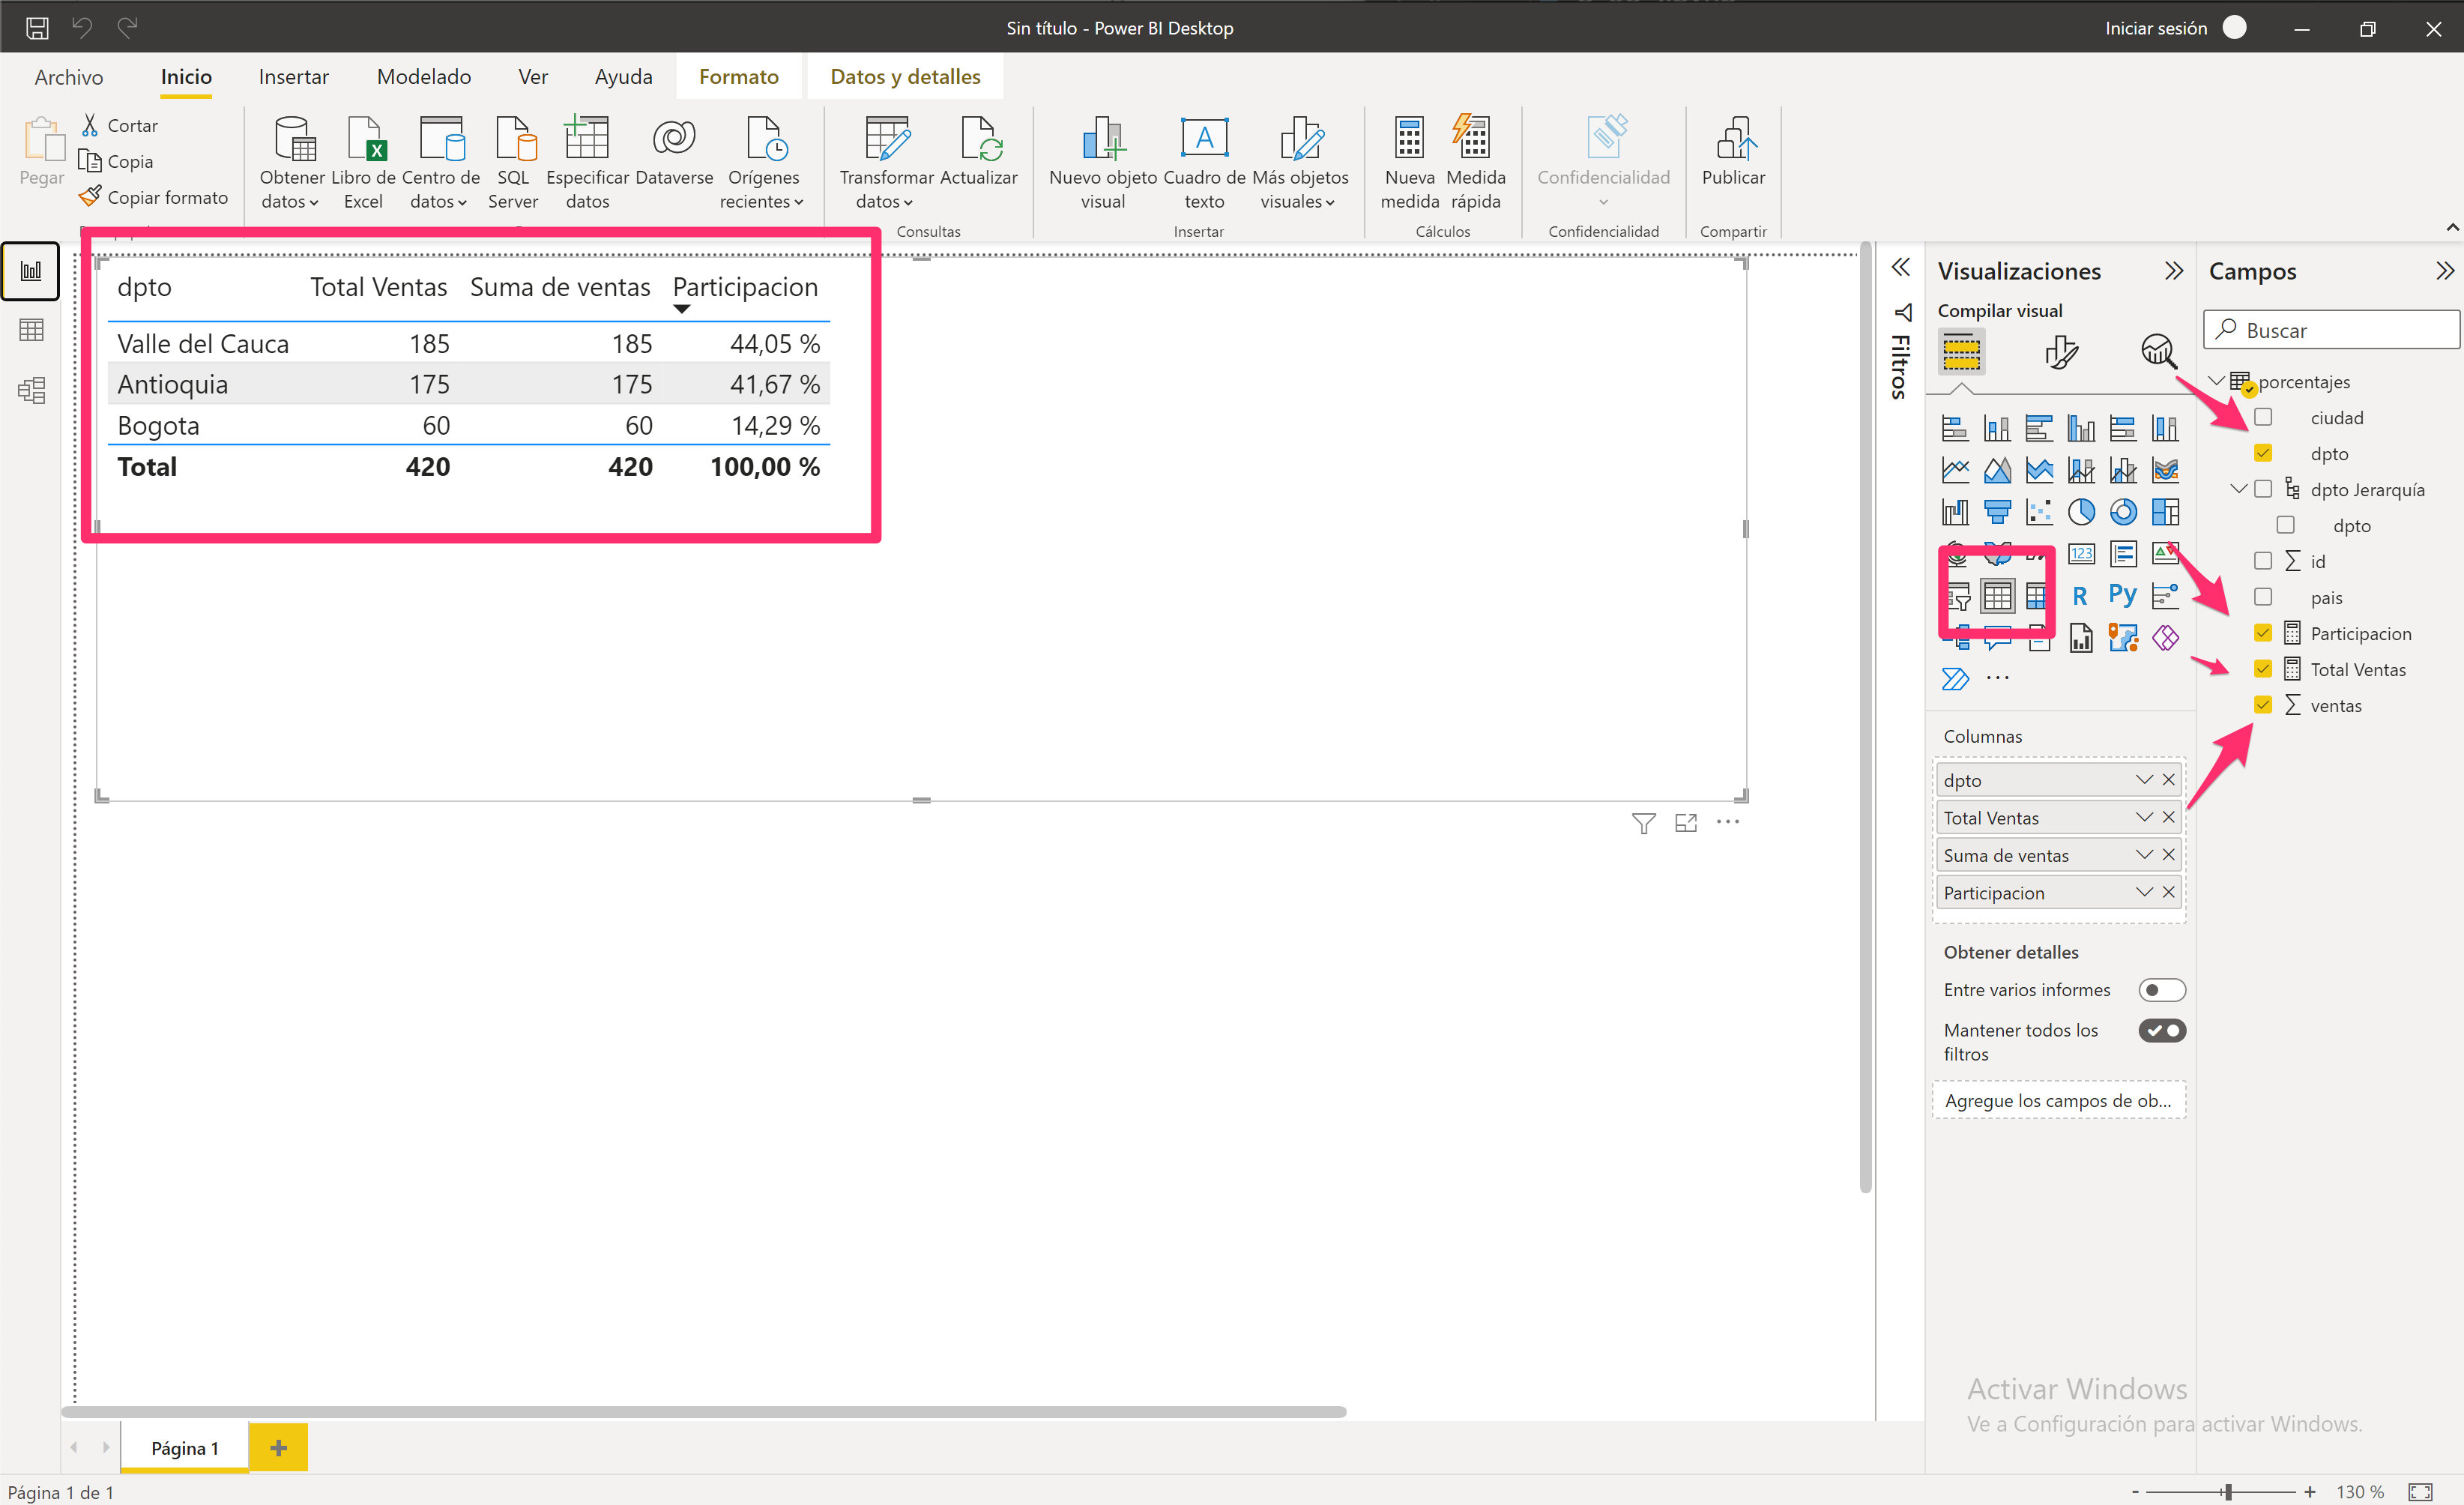Open the Archivo menu
2464x1505 pixels.
click(69, 77)
